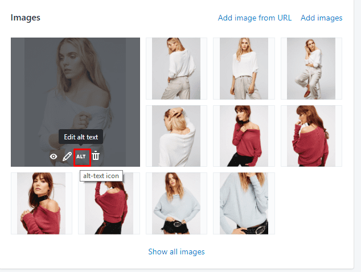Select red sweater thumbnail with black pants
Viewport: 361px width, 272px height.
[244, 136]
